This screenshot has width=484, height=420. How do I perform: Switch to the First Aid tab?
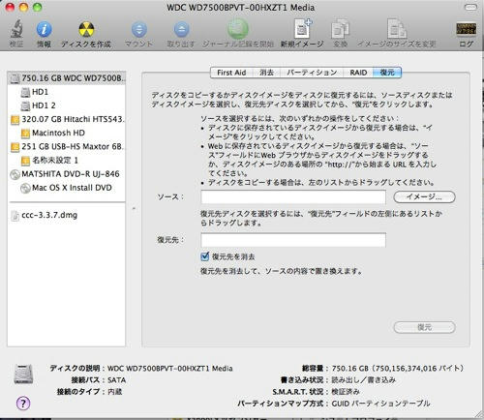(x=231, y=73)
